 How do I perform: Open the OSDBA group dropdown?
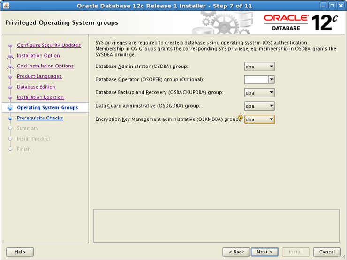(259, 67)
